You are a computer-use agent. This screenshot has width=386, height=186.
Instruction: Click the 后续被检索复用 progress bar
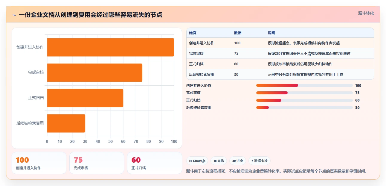pyautogui.click(x=304, y=108)
